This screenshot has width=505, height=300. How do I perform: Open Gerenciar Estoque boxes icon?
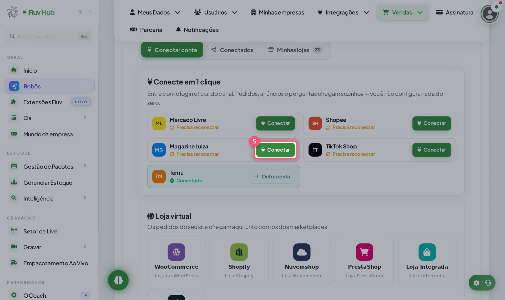coord(14,182)
